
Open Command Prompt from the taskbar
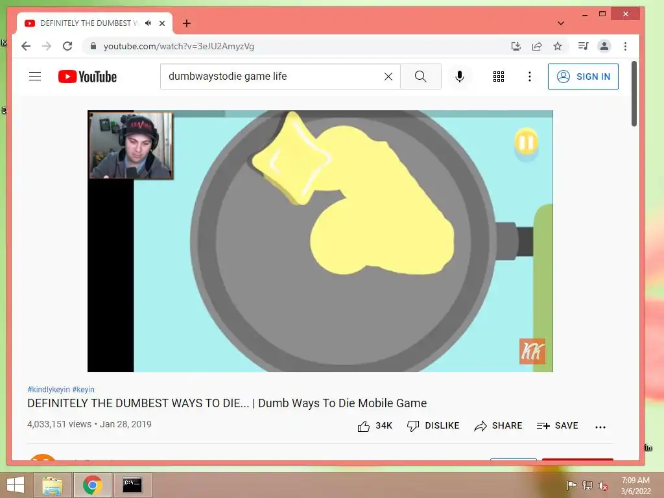[x=132, y=485]
